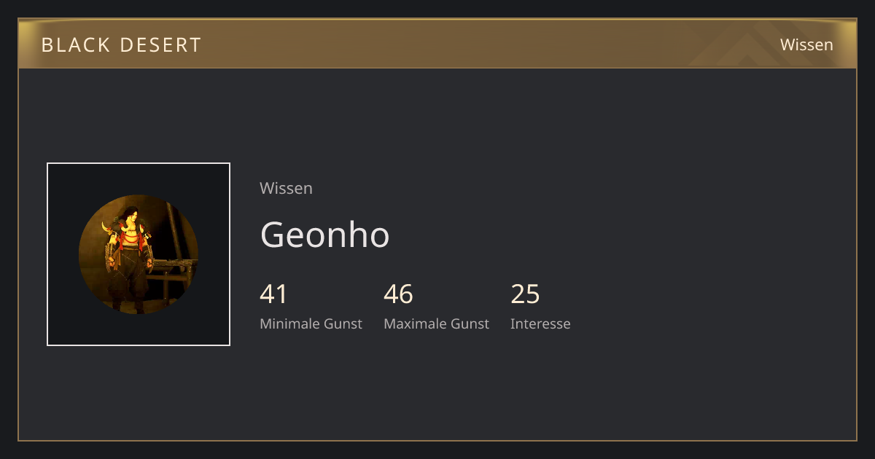The image size is (875, 459).
Task: Select the Maximale Gunst label
Action: (x=436, y=323)
